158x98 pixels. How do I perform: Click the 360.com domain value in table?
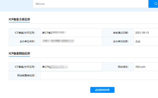pyautogui.click(x=140, y=67)
